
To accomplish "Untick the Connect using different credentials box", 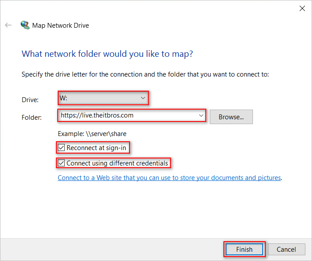I will click(x=61, y=163).
